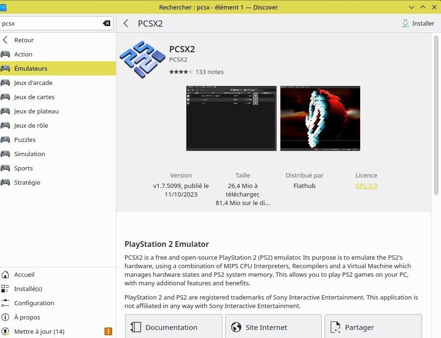Click the Flathub distributor text
Viewport: 441px width, 338px height.
305,186
